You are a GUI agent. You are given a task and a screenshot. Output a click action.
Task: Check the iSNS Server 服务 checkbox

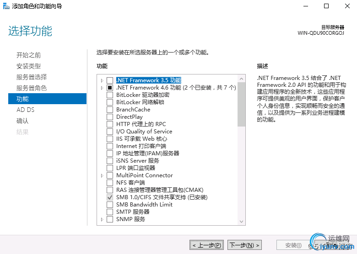[110, 161]
